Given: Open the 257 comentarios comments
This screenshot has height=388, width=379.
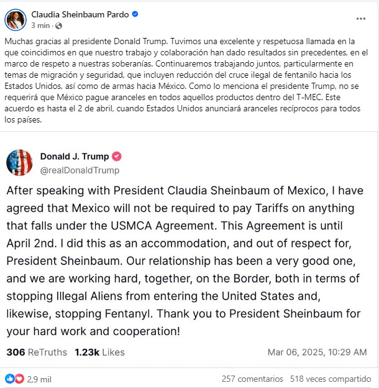Looking at the screenshot, I should pos(252,378).
